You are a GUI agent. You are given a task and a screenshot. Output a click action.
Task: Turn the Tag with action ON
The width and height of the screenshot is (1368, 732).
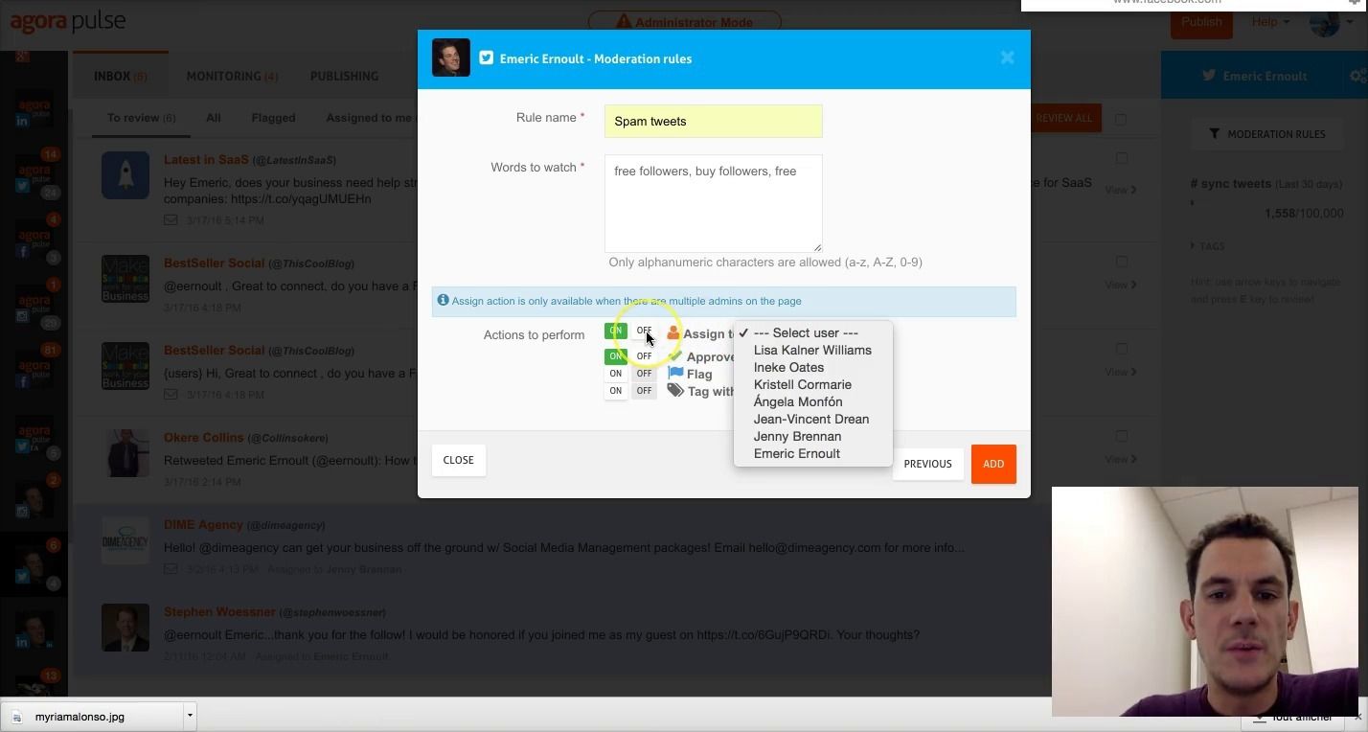(x=616, y=391)
